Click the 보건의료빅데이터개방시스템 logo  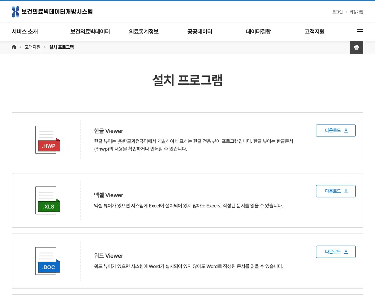coord(52,12)
